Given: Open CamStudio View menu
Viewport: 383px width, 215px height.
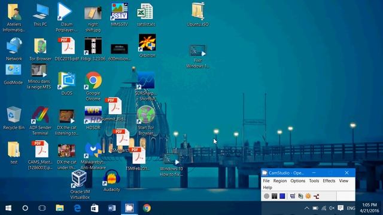Looking at the screenshot, I should click(344, 180).
